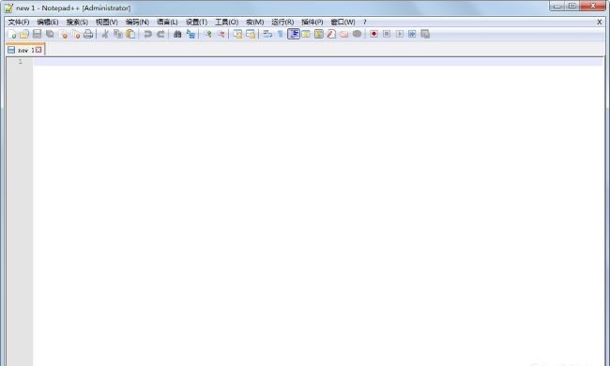Open the 工具(O) menu
Image resolution: width=610 pixels, height=366 pixels.
coord(227,23)
